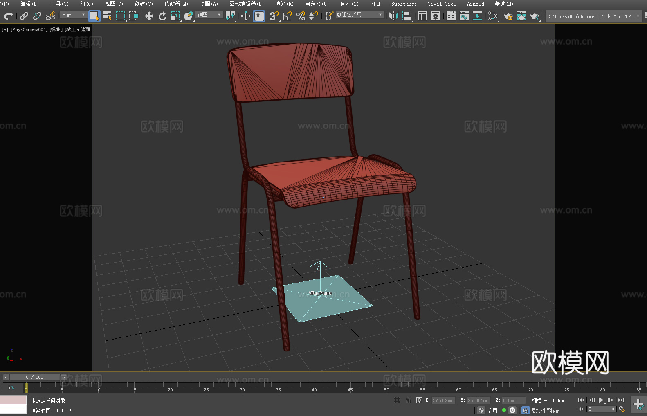Go to end frame button
This screenshot has width=647, height=416.
click(621, 400)
